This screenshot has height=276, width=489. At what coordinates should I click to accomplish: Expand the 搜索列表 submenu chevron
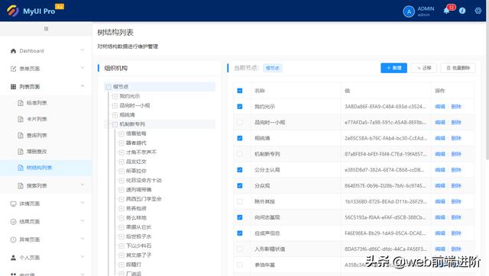[x=83, y=185]
